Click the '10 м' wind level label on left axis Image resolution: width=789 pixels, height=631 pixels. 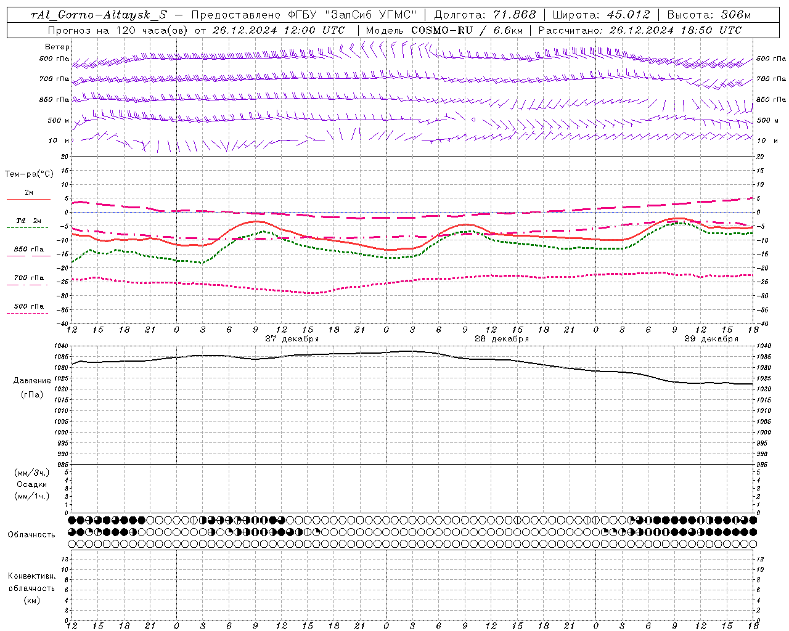tap(59, 140)
